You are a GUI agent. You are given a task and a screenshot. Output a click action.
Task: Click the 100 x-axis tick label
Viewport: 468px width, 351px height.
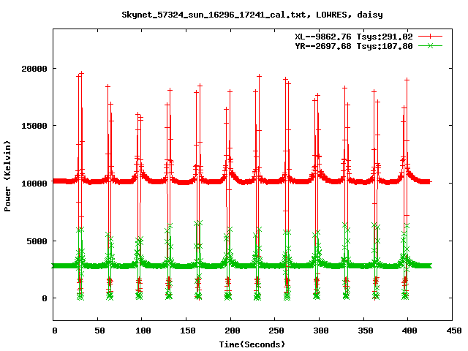[x=143, y=331]
